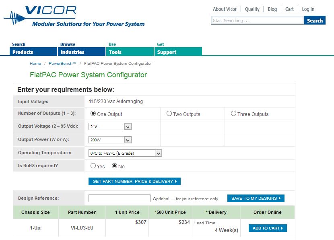Click the 1-Up chassis size cell
334x240 pixels.
[x=35, y=228]
